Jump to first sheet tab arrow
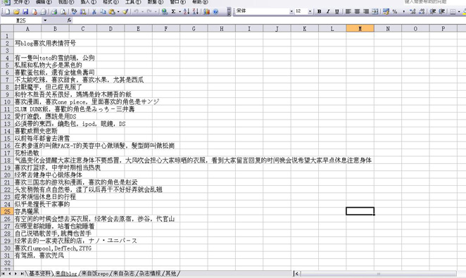 click(x=4, y=274)
